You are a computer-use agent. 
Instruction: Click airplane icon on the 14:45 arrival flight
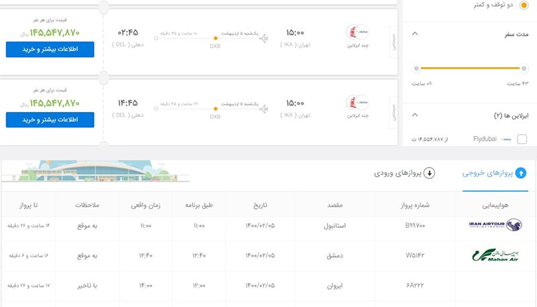264,108
